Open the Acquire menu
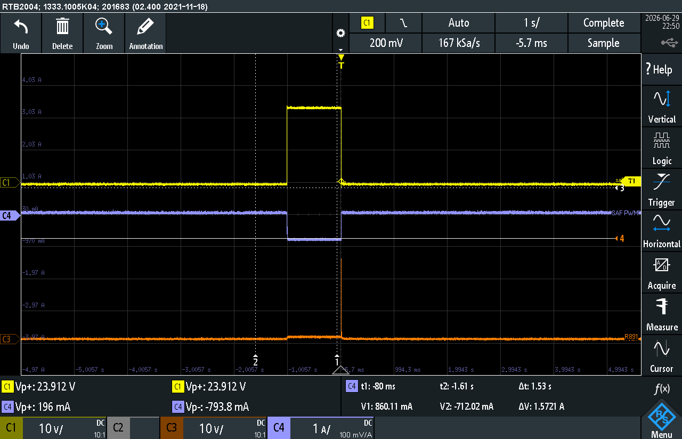Screen dimensions: 682x439 pyautogui.click(x=662, y=272)
